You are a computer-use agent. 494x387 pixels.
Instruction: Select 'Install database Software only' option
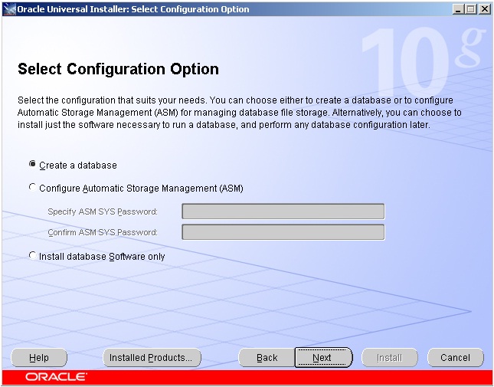[x=32, y=256]
